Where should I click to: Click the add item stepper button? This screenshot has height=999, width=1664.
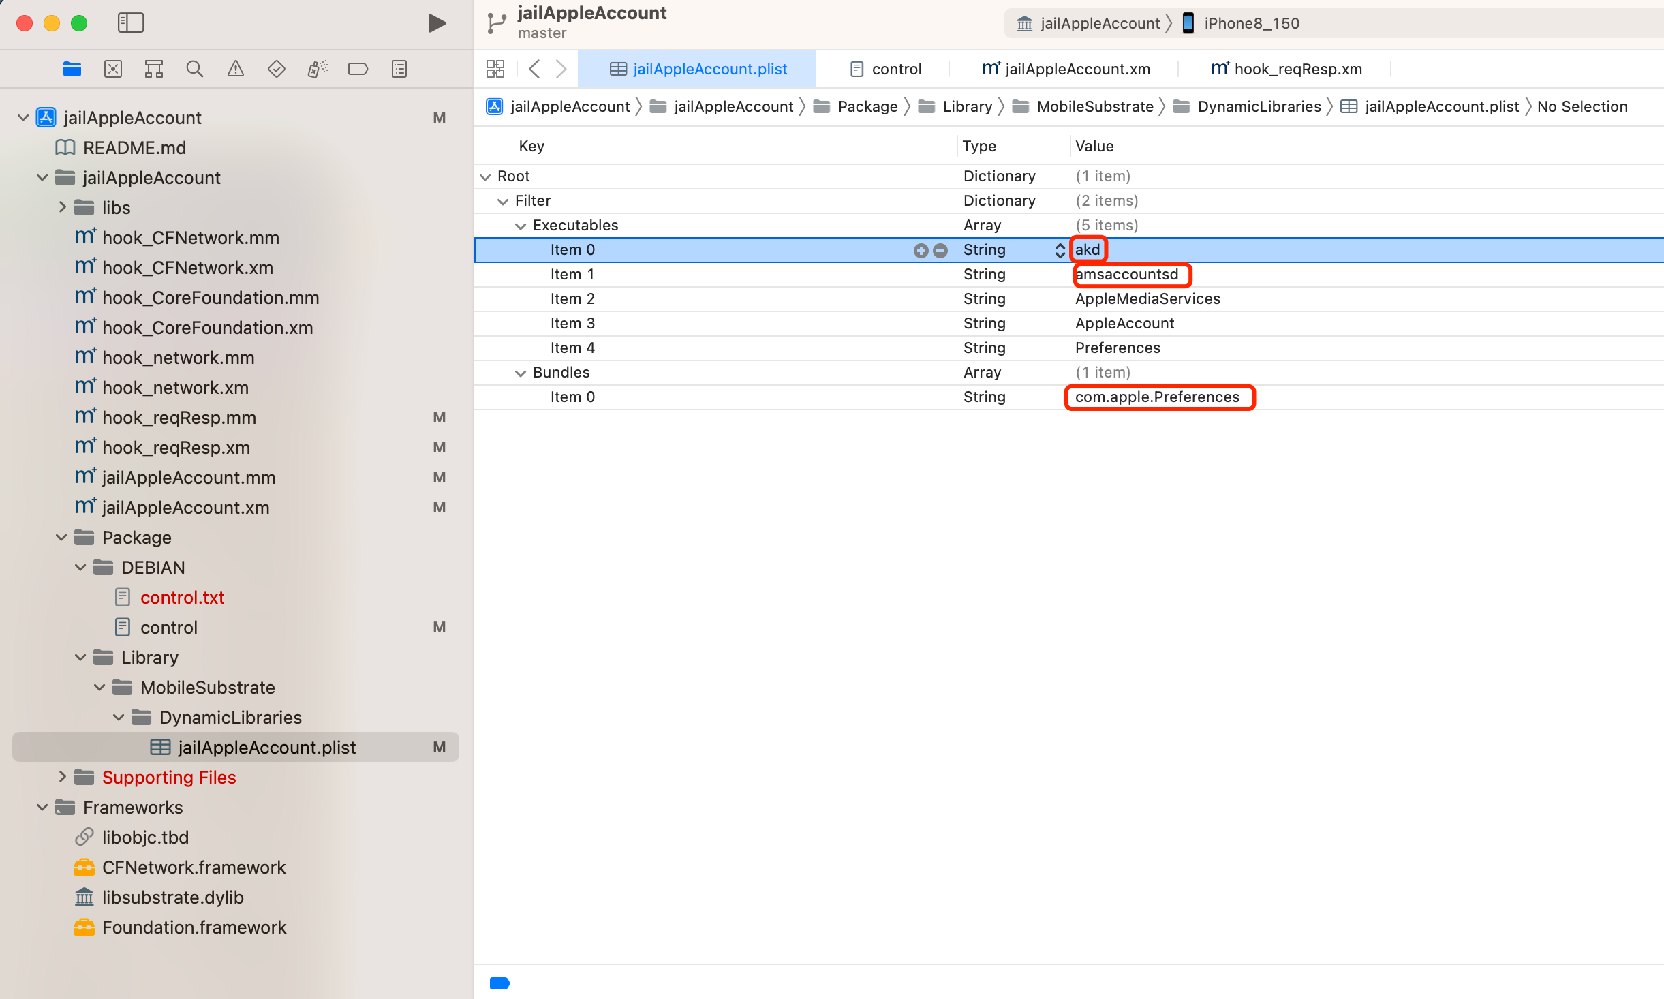click(x=921, y=249)
